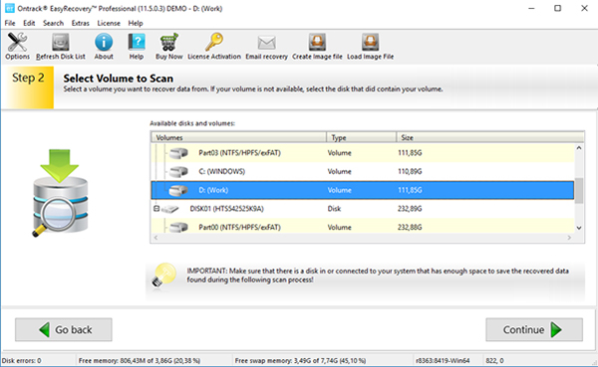Viewport: 598px width, 367px height.
Task: Click the vertical scrollbar down arrow
Action: coord(579,228)
